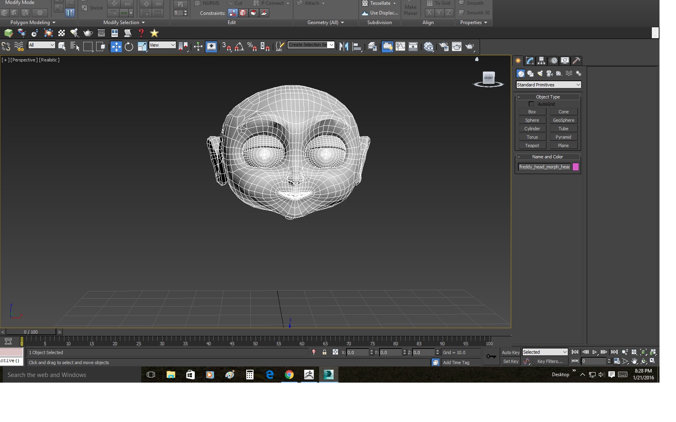Screen dimensions: 676x422
Task: Open Render Setup teapot icon
Action: (x=444, y=47)
